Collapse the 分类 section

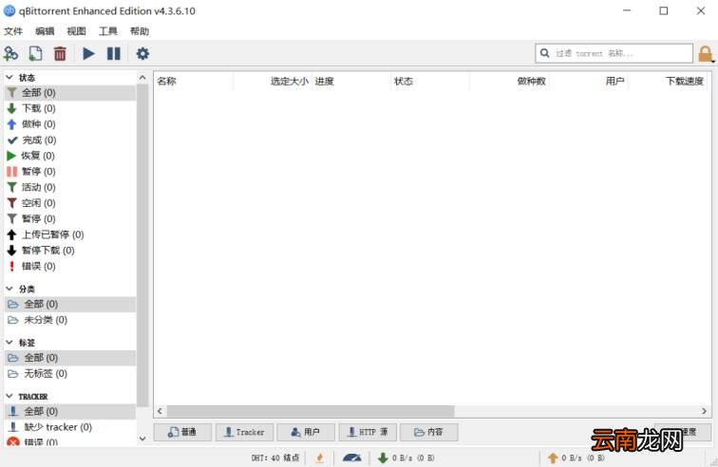coord(9,289)
